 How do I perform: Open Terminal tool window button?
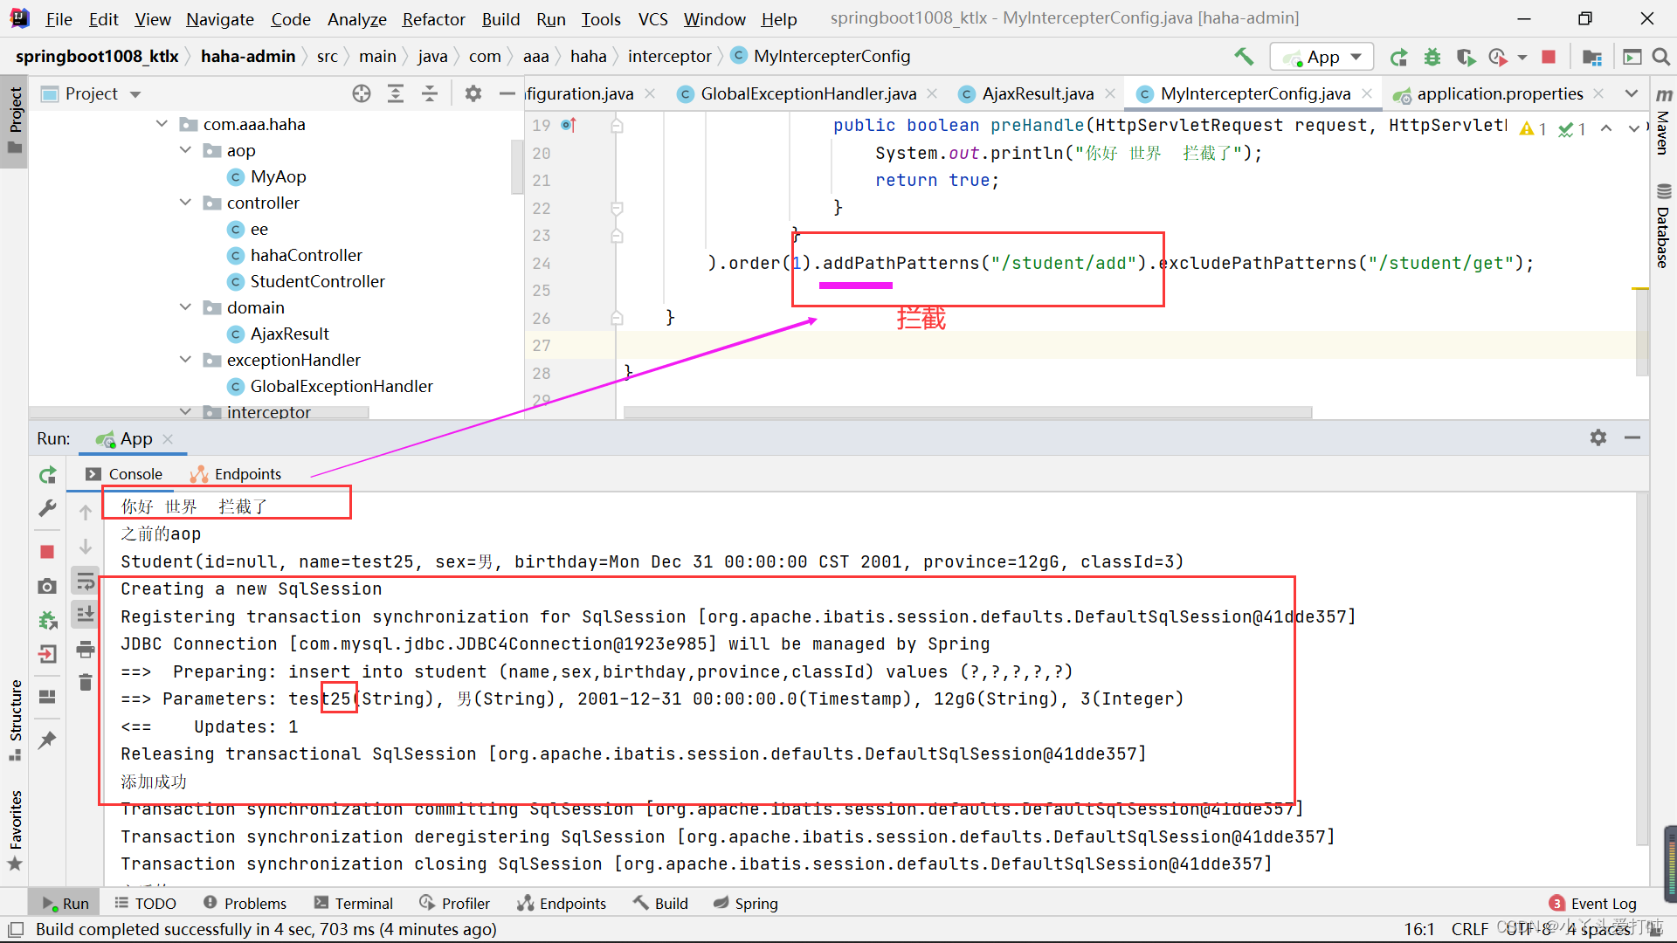(x=354, y=904)
